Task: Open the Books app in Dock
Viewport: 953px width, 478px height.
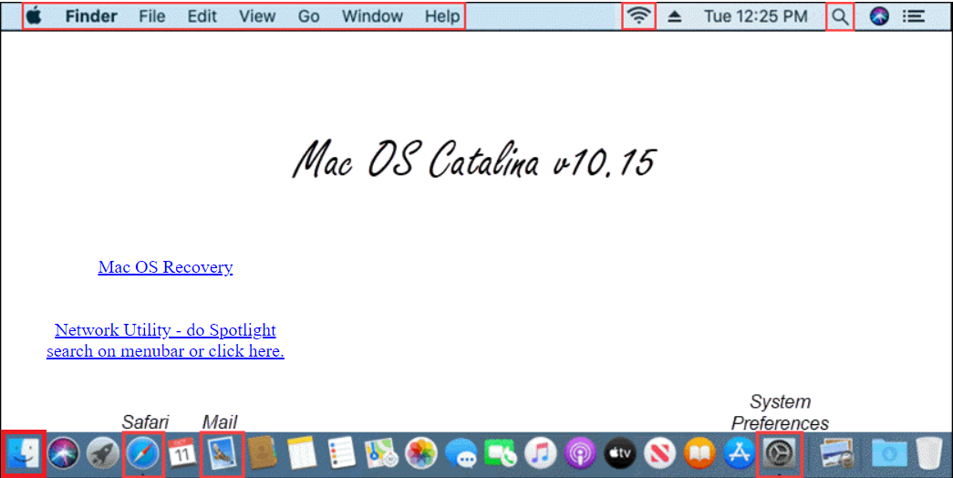Action: [699, 453]
